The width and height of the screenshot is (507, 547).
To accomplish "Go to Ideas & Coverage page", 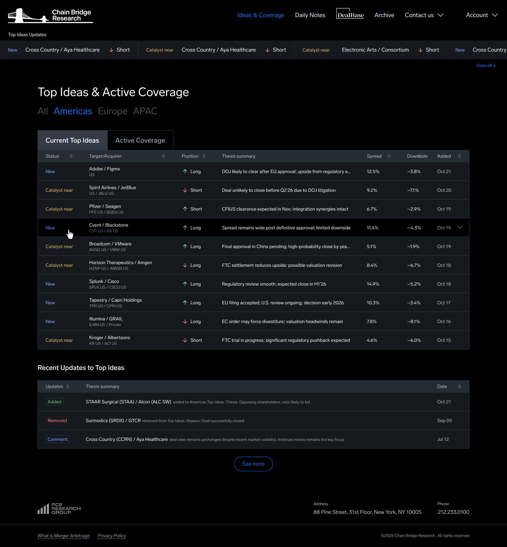I will (x=261, y=15).
